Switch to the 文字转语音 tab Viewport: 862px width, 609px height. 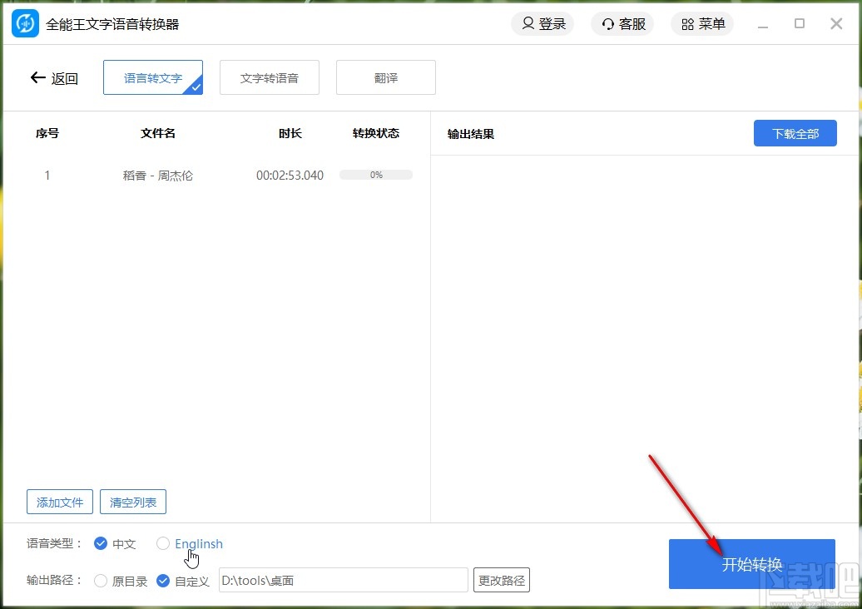pos(269,77)
